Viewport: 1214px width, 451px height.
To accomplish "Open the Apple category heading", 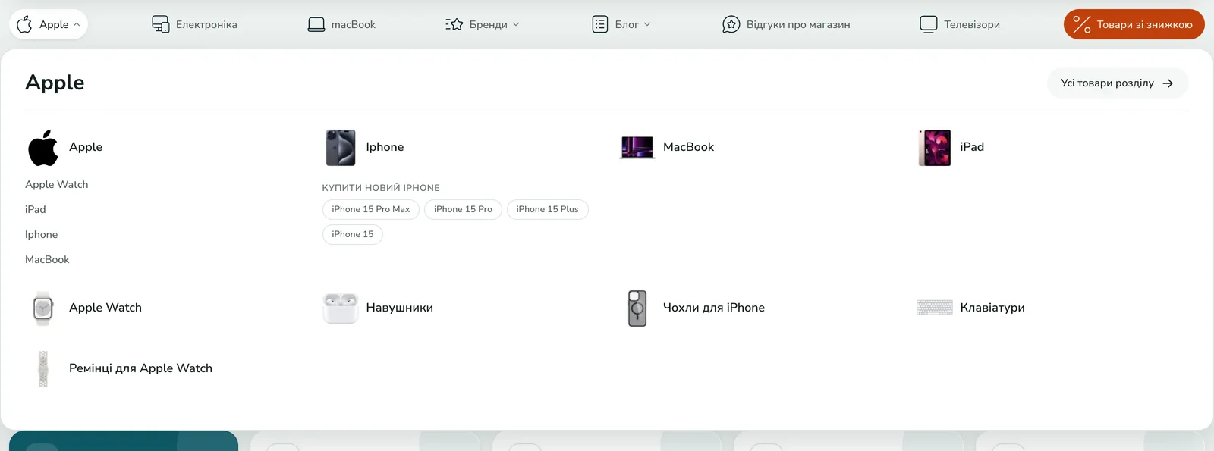I will tap(86, 147).
